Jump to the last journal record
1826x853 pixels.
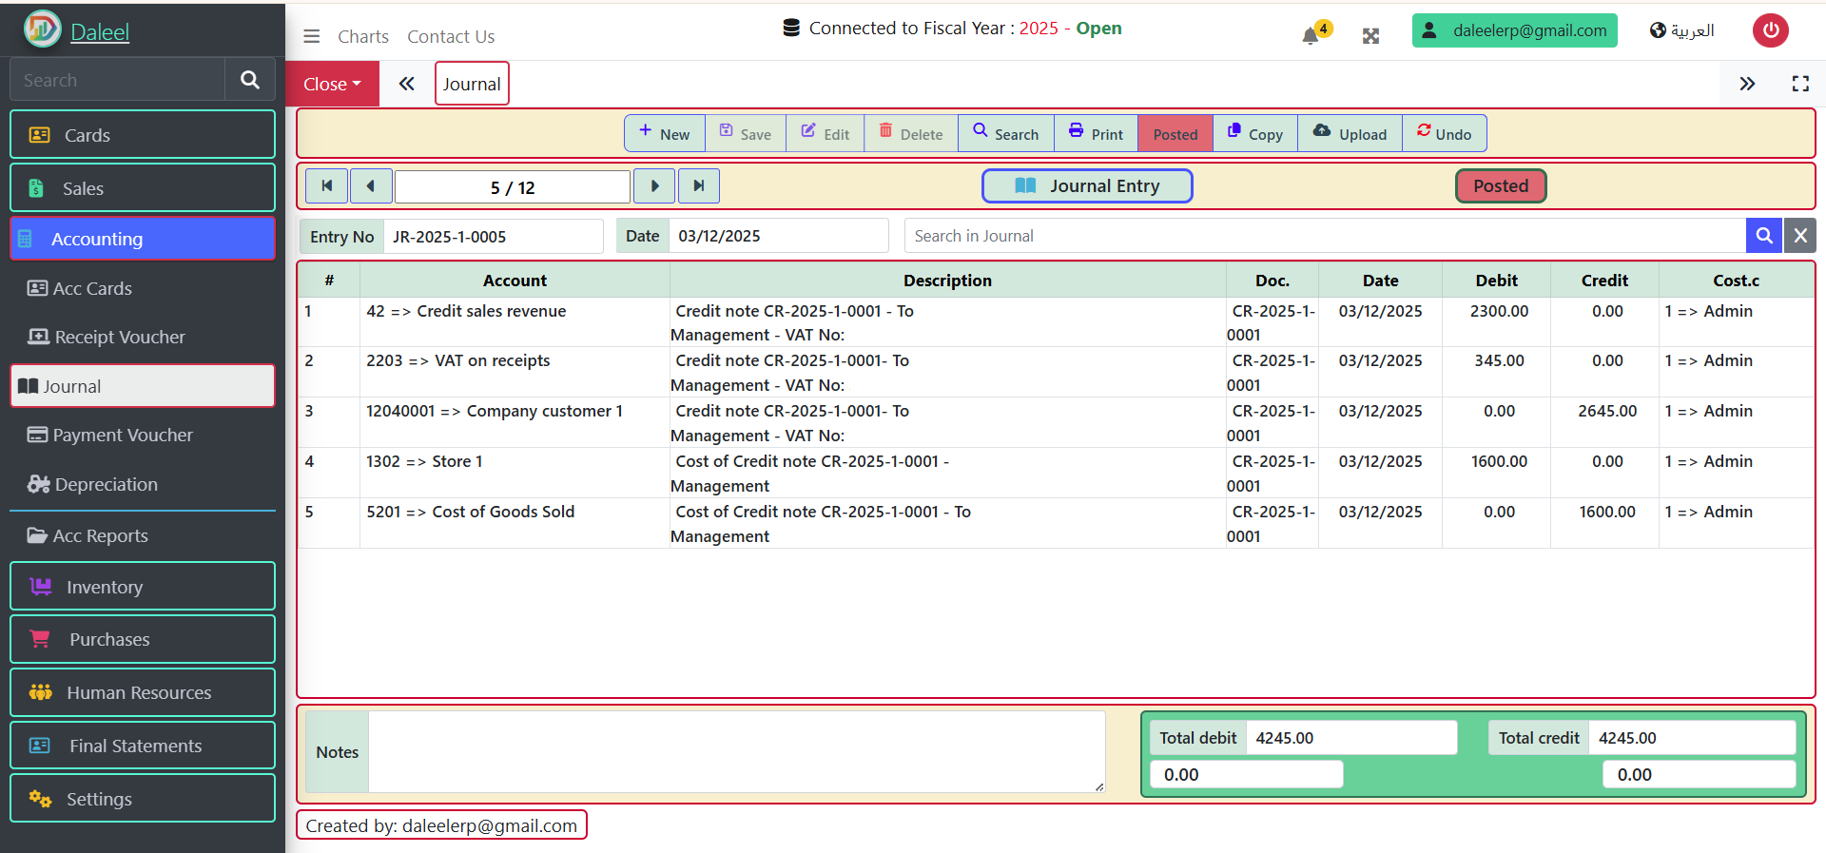(698, 186)
